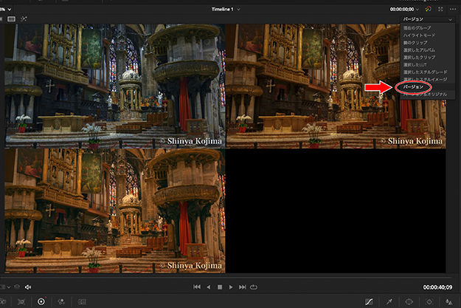461x308 pixels.
Task: Select 選択したLUT menu option
Action: click(x=416, y=64)
